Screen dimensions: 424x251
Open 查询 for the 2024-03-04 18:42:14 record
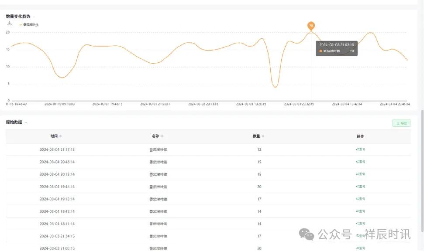[x=360, y=211]
